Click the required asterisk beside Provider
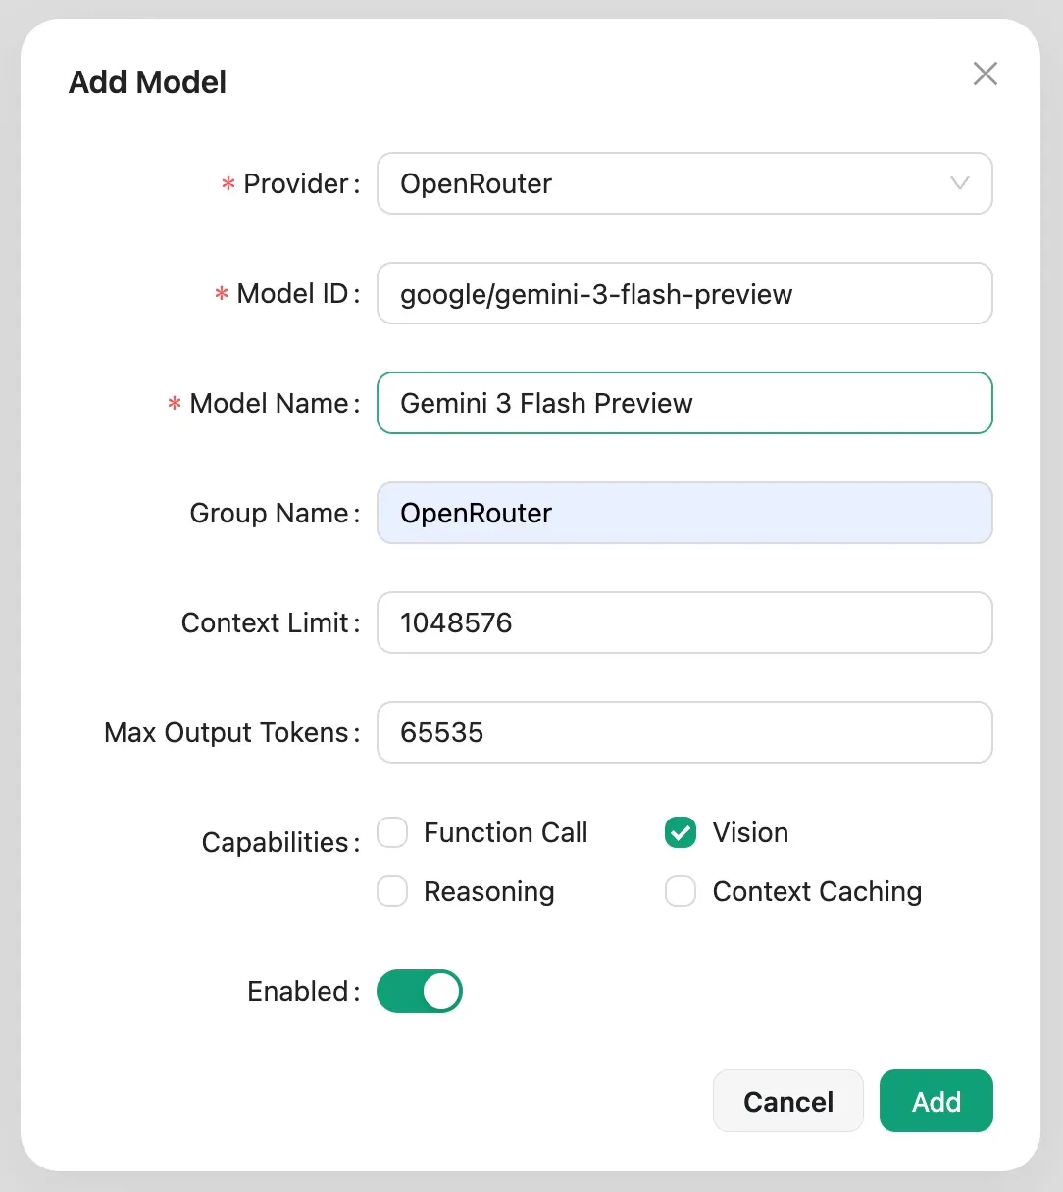The height and width of the screenshot is (1192, 1063). [227, 183]
